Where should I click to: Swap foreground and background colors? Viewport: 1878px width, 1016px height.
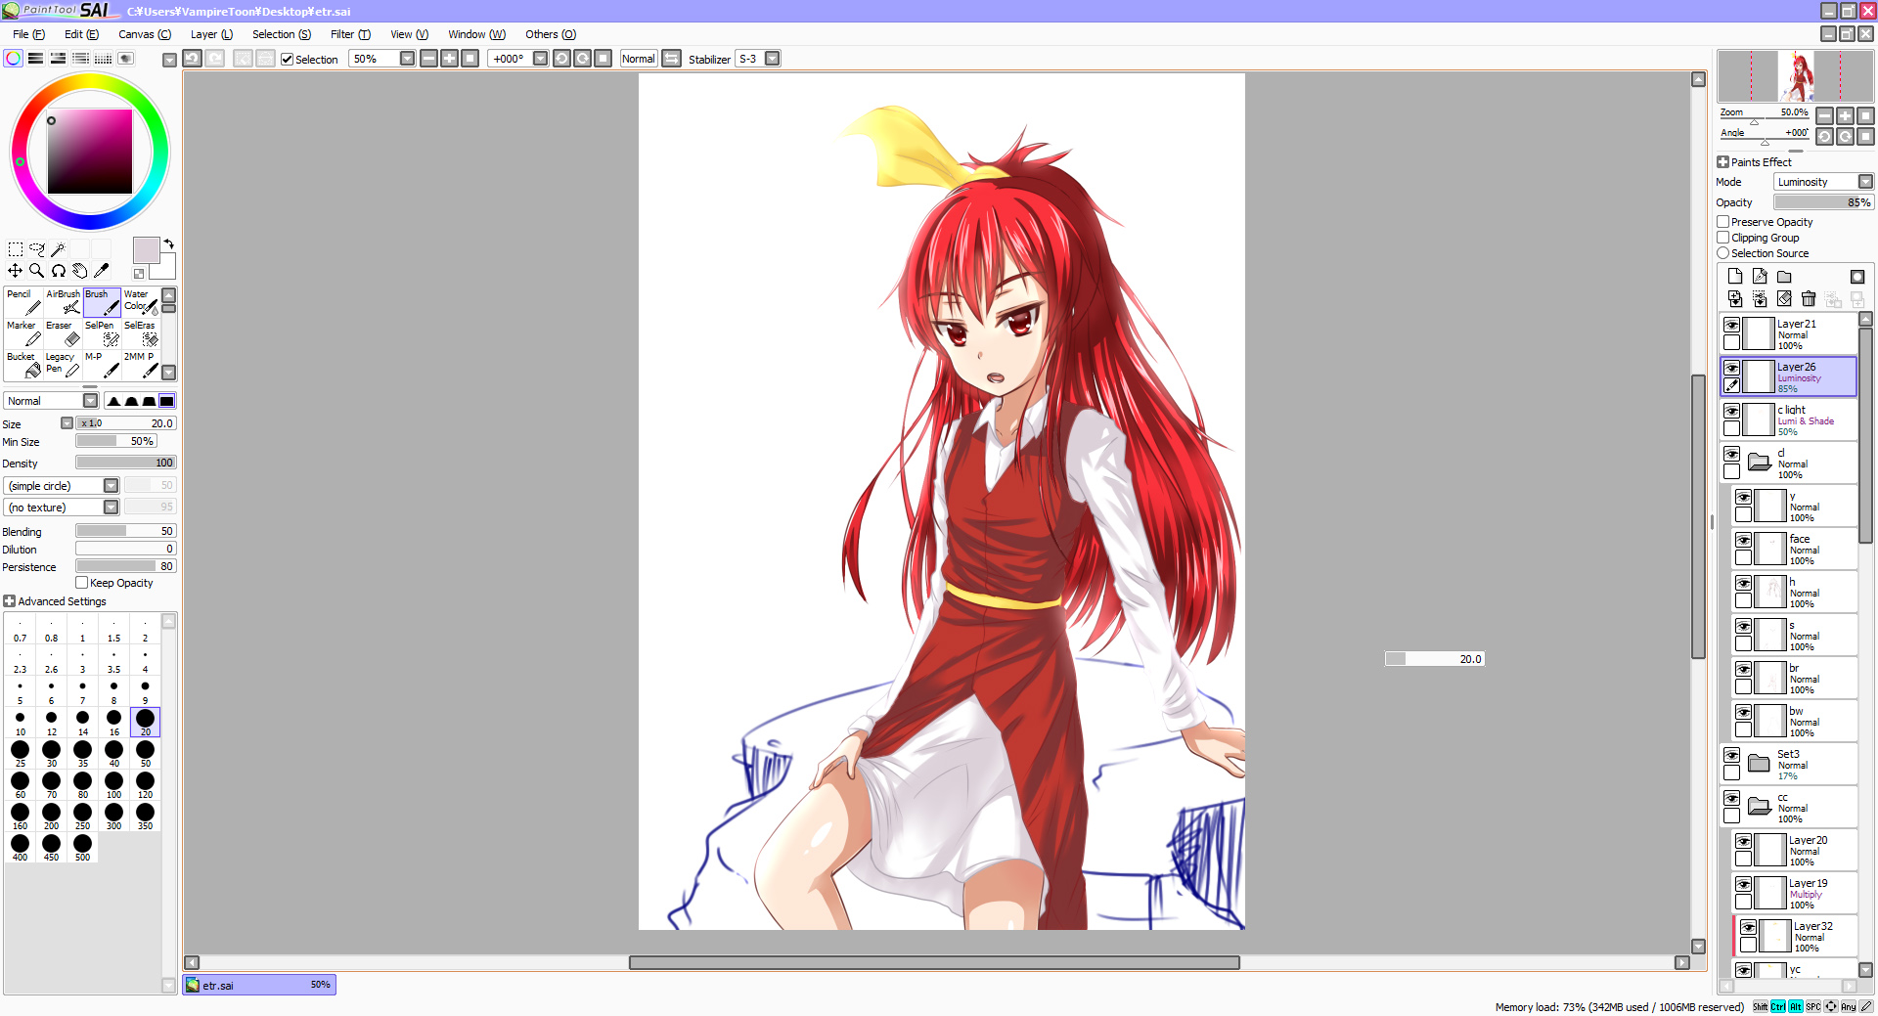[x=169, y=243]
